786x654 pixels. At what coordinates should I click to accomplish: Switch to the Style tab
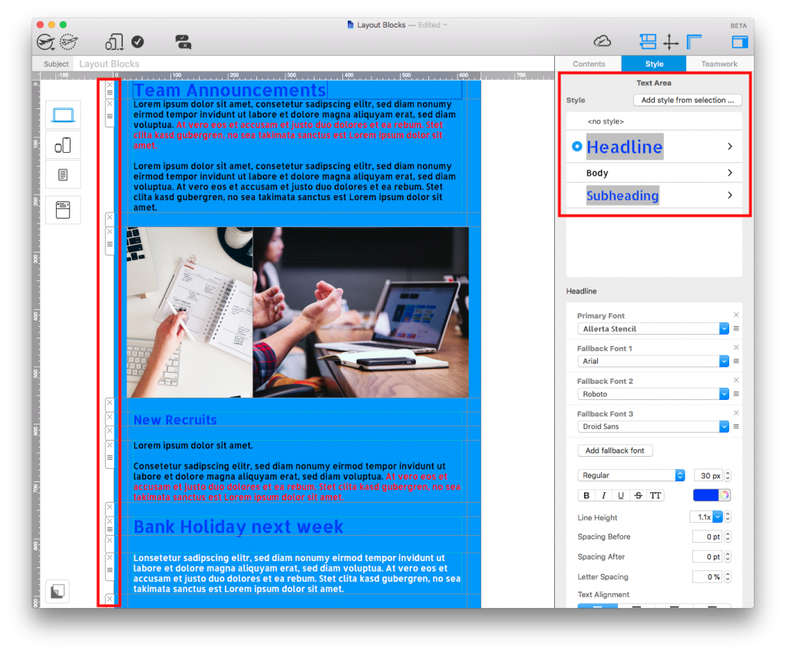654,64
